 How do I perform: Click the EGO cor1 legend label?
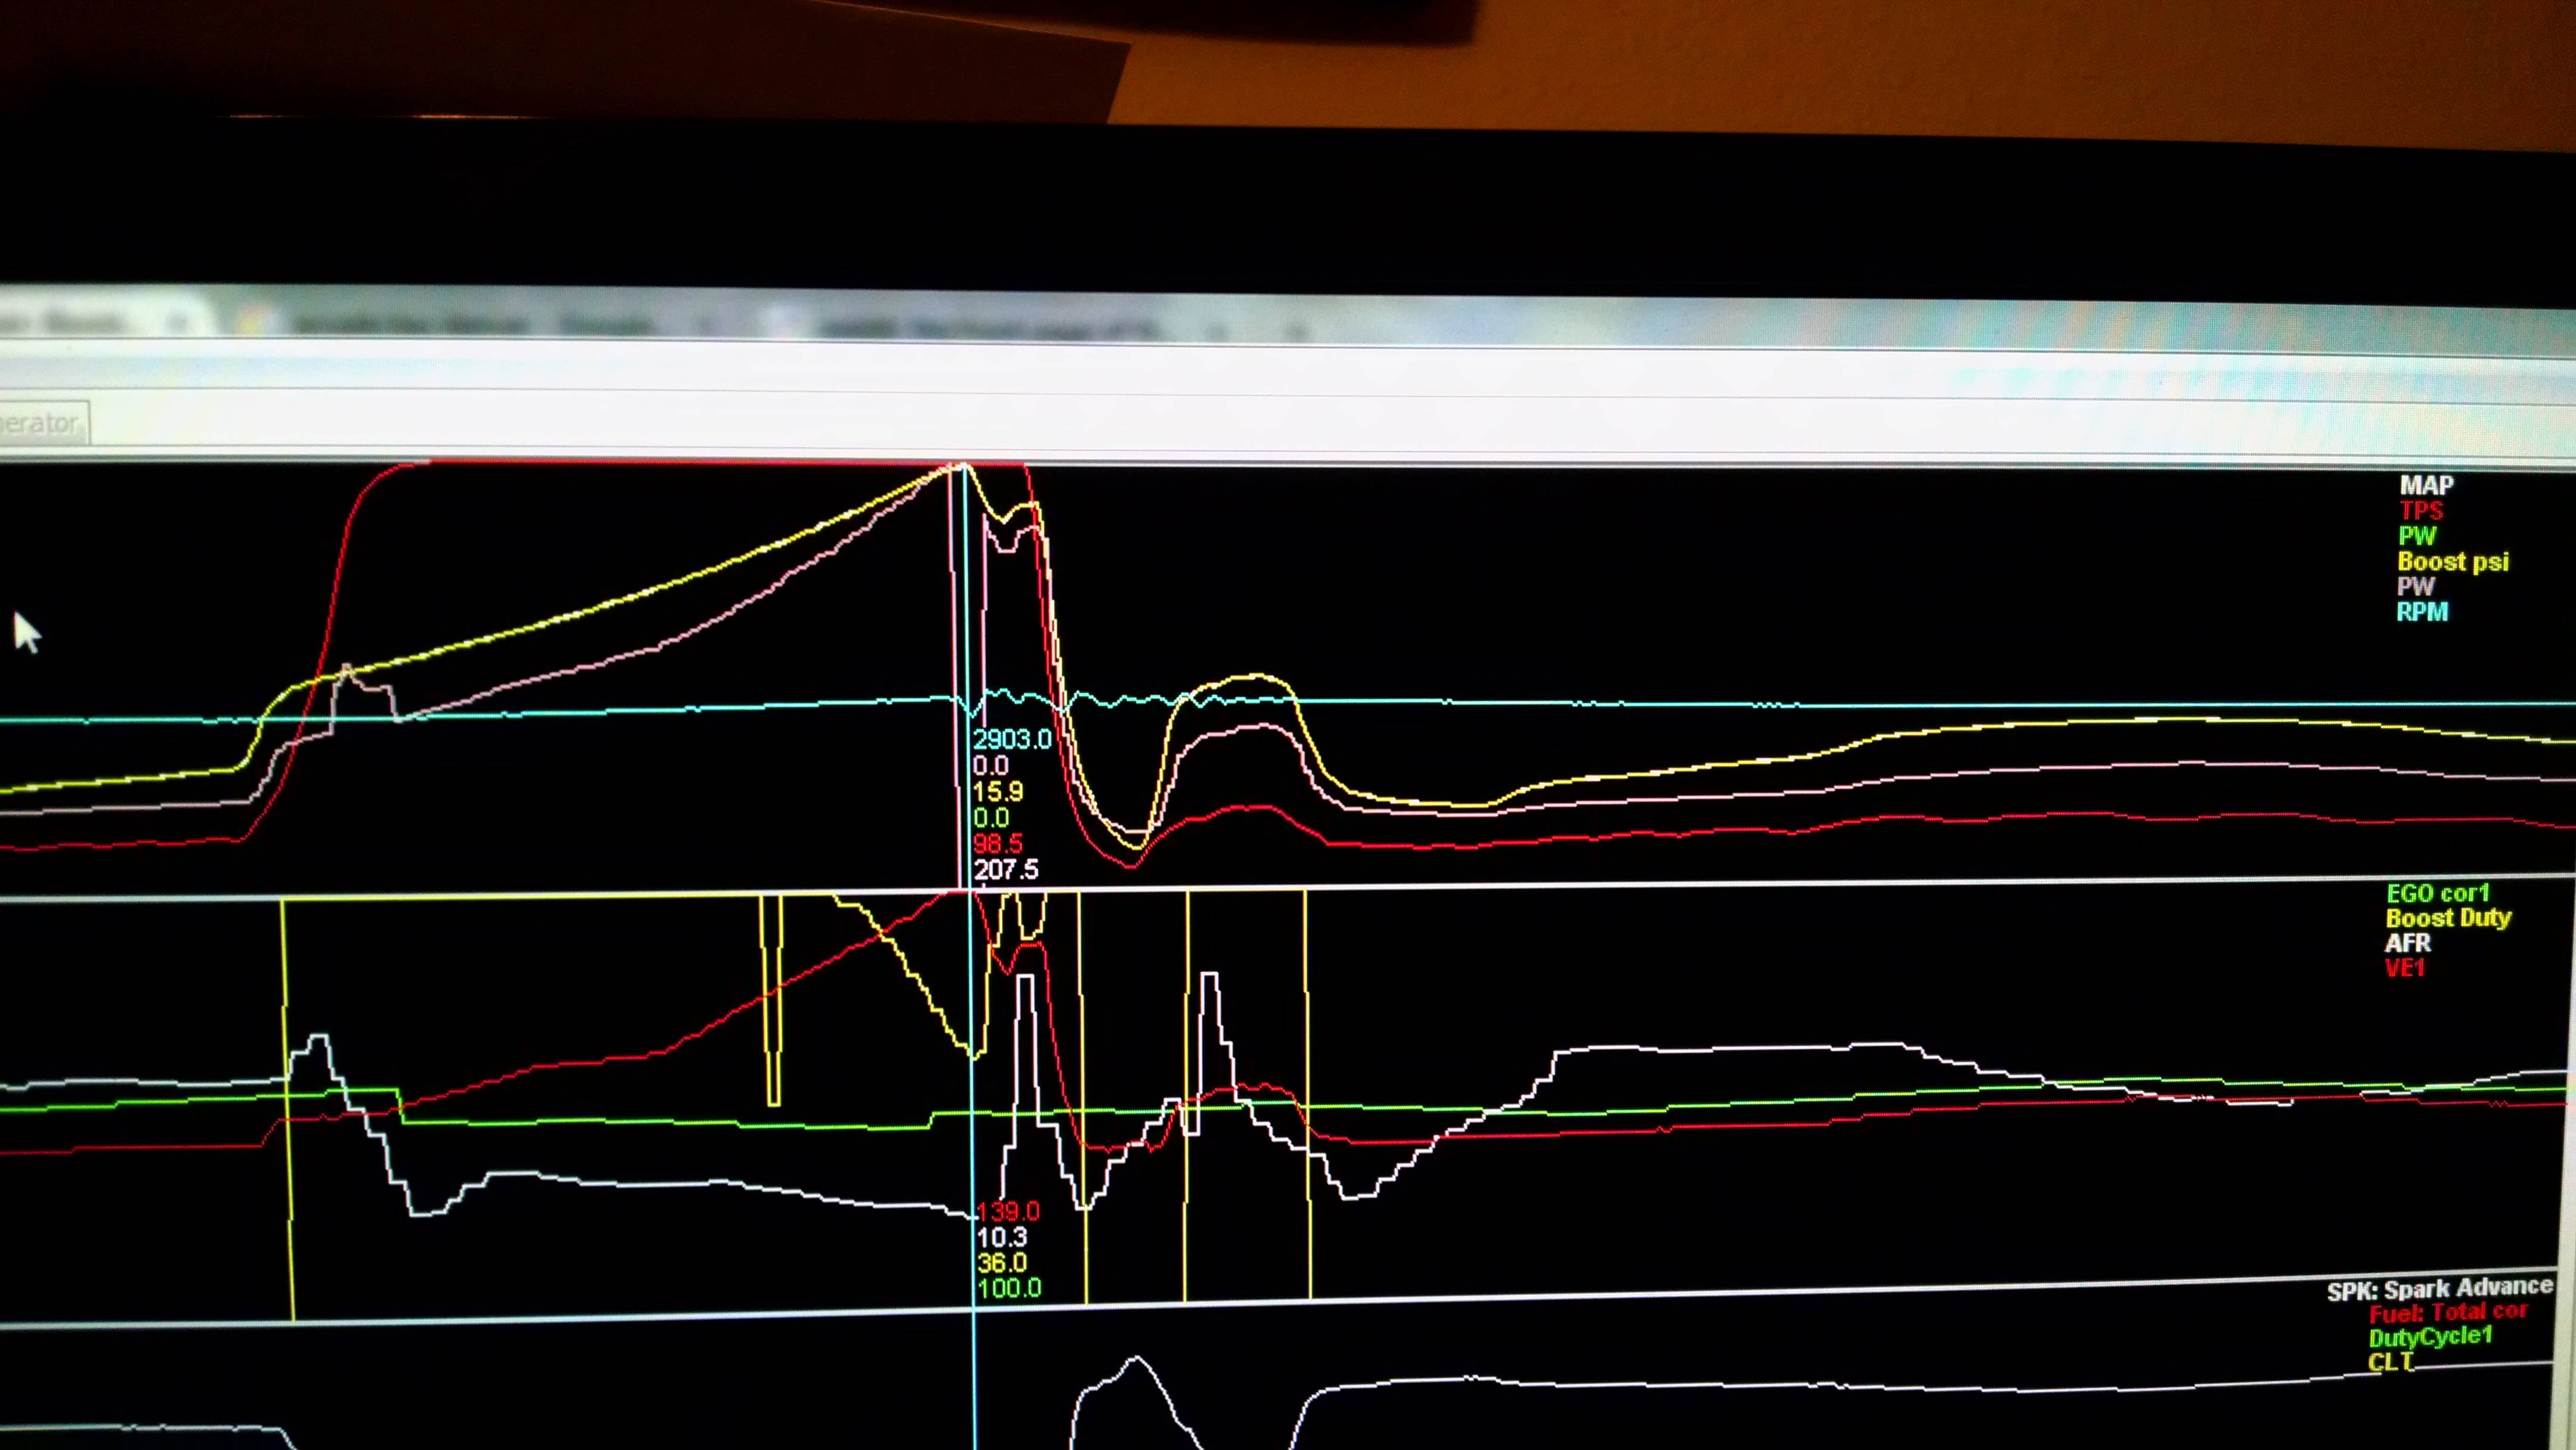pos(2437,894)
